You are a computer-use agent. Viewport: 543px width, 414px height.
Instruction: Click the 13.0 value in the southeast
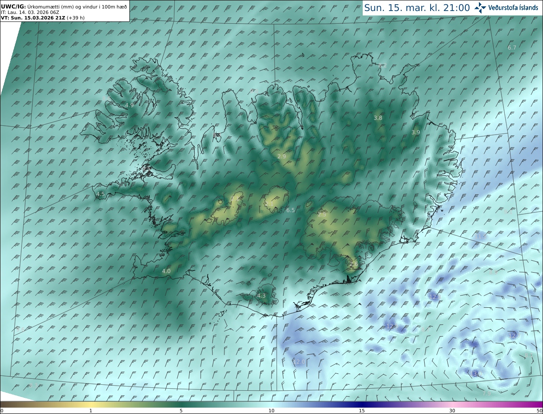click(477, 374)
